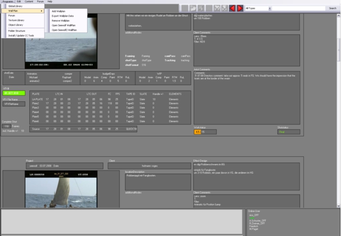This screenshot has width=341, height=236.
Task: Click the vertical scrollbar down arrow
Action: (338, 206)
